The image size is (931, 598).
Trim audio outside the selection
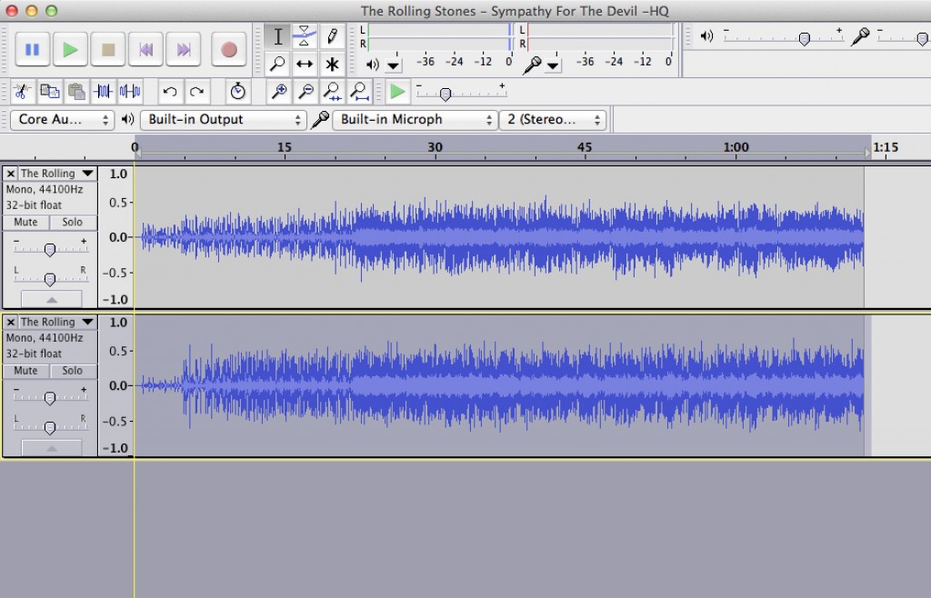[x=104, y=92]
